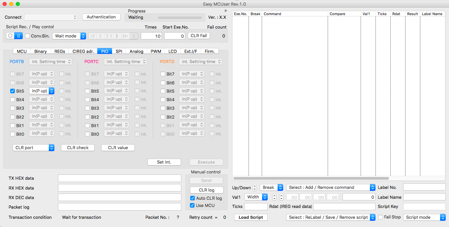
Task: Select the SPI tab
Action: (119, 51)
